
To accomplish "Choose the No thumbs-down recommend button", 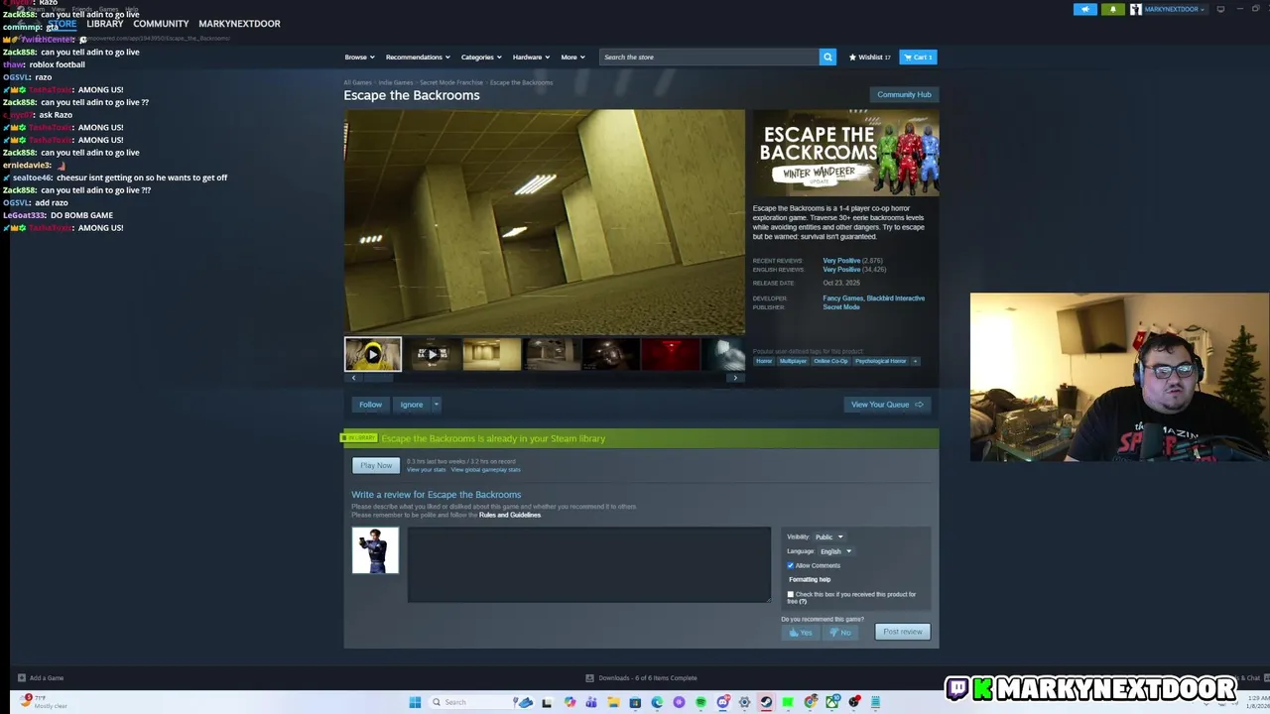I will [x=840, y=632].
